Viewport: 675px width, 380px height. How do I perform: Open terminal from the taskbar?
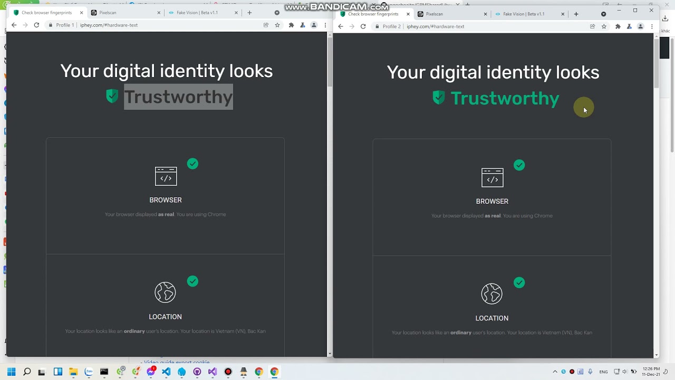point(104,372)
